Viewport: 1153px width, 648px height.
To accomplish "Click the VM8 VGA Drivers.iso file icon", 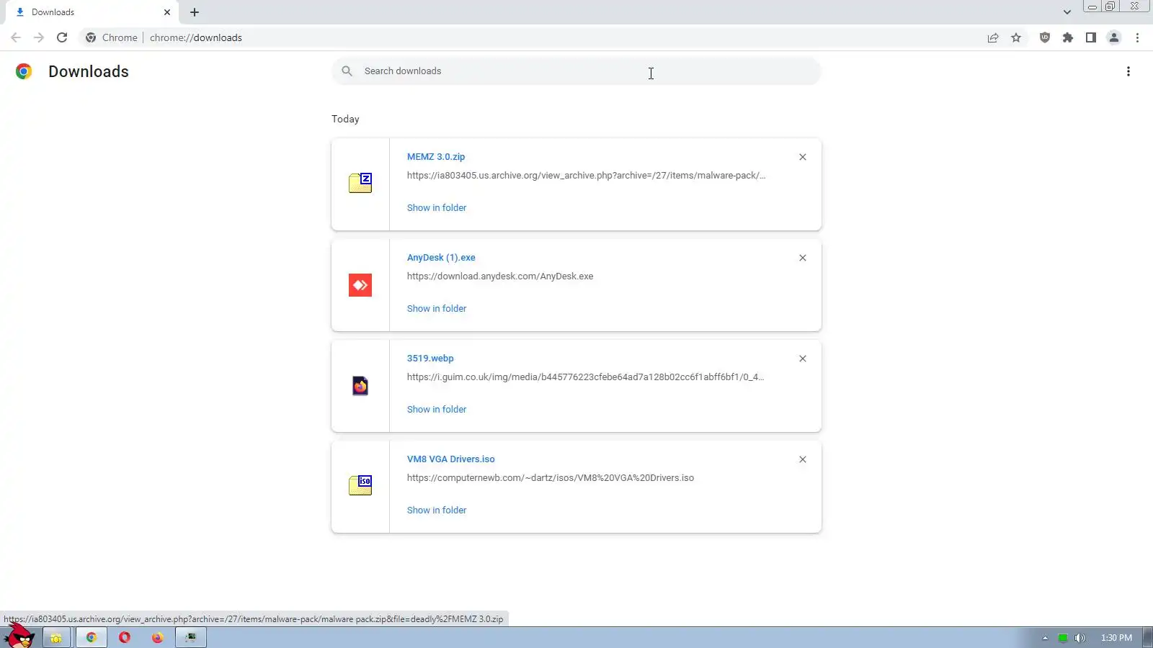I will 360,485.
